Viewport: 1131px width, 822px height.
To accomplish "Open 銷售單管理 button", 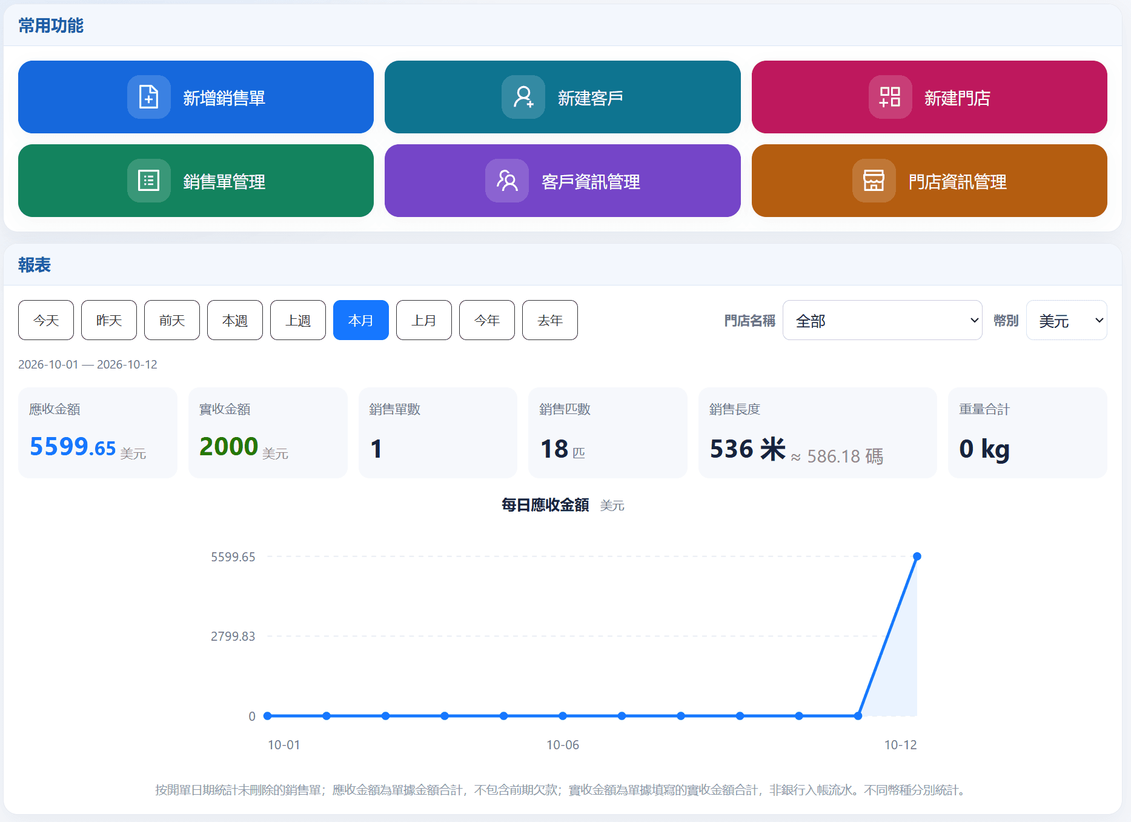I will [x=196, y=181].
